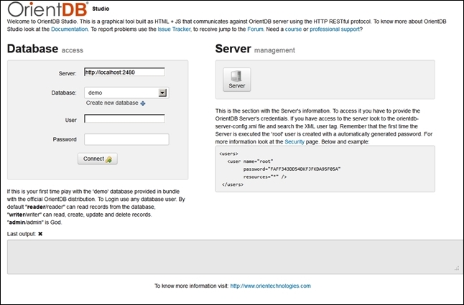Click the OrientDB logo
The width and height of the screenshot is (464, 305).
(x=48, y=9)
